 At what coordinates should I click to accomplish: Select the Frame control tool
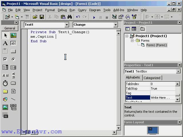[x=5, y=51]
